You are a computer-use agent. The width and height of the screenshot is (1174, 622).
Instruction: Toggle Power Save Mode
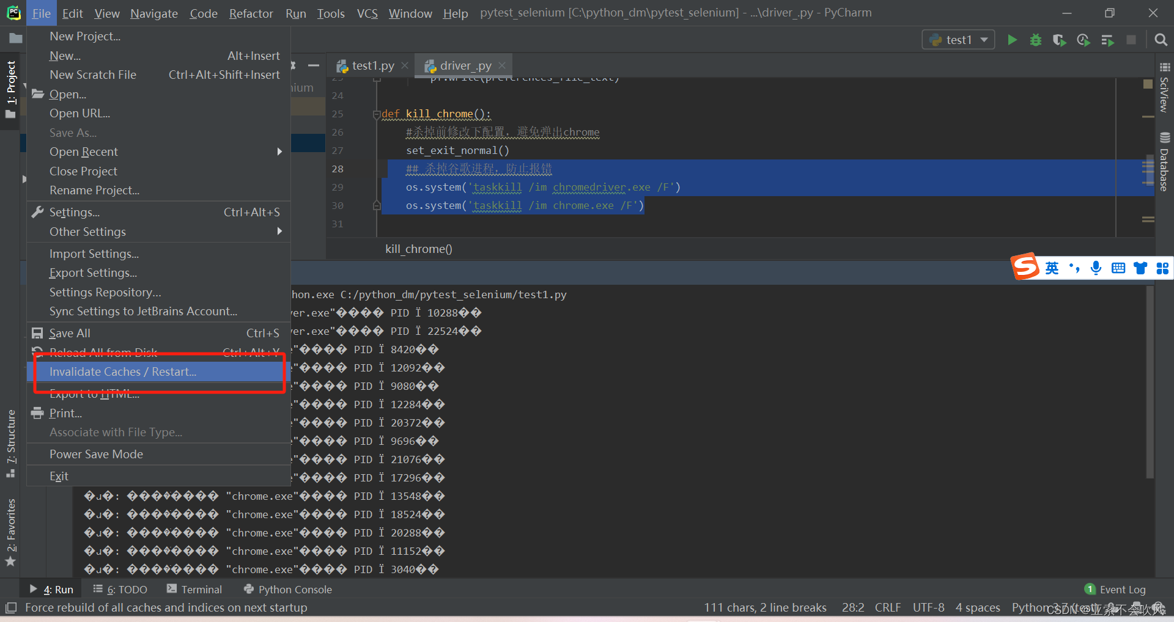point(96,454)
